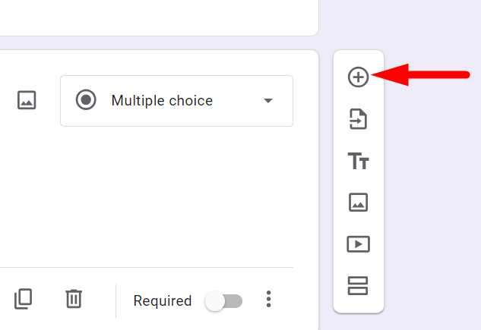
Task: Click the empty area of the question card
Action: pos(152,197)
